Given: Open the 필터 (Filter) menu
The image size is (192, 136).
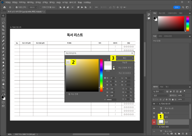Looking at the screenshot, I should [x=52, y=2].
